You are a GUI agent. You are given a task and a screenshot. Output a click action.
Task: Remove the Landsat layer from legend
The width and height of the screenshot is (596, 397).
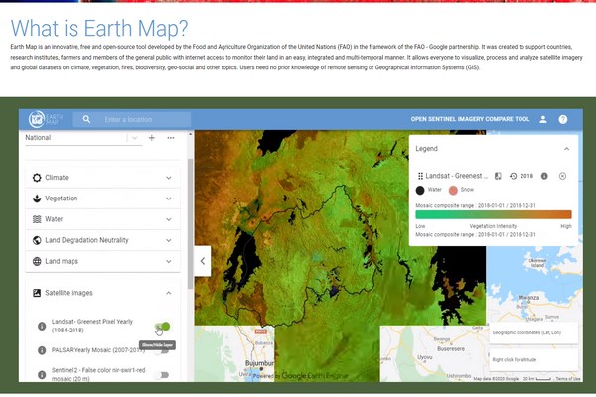pos(562,176)
